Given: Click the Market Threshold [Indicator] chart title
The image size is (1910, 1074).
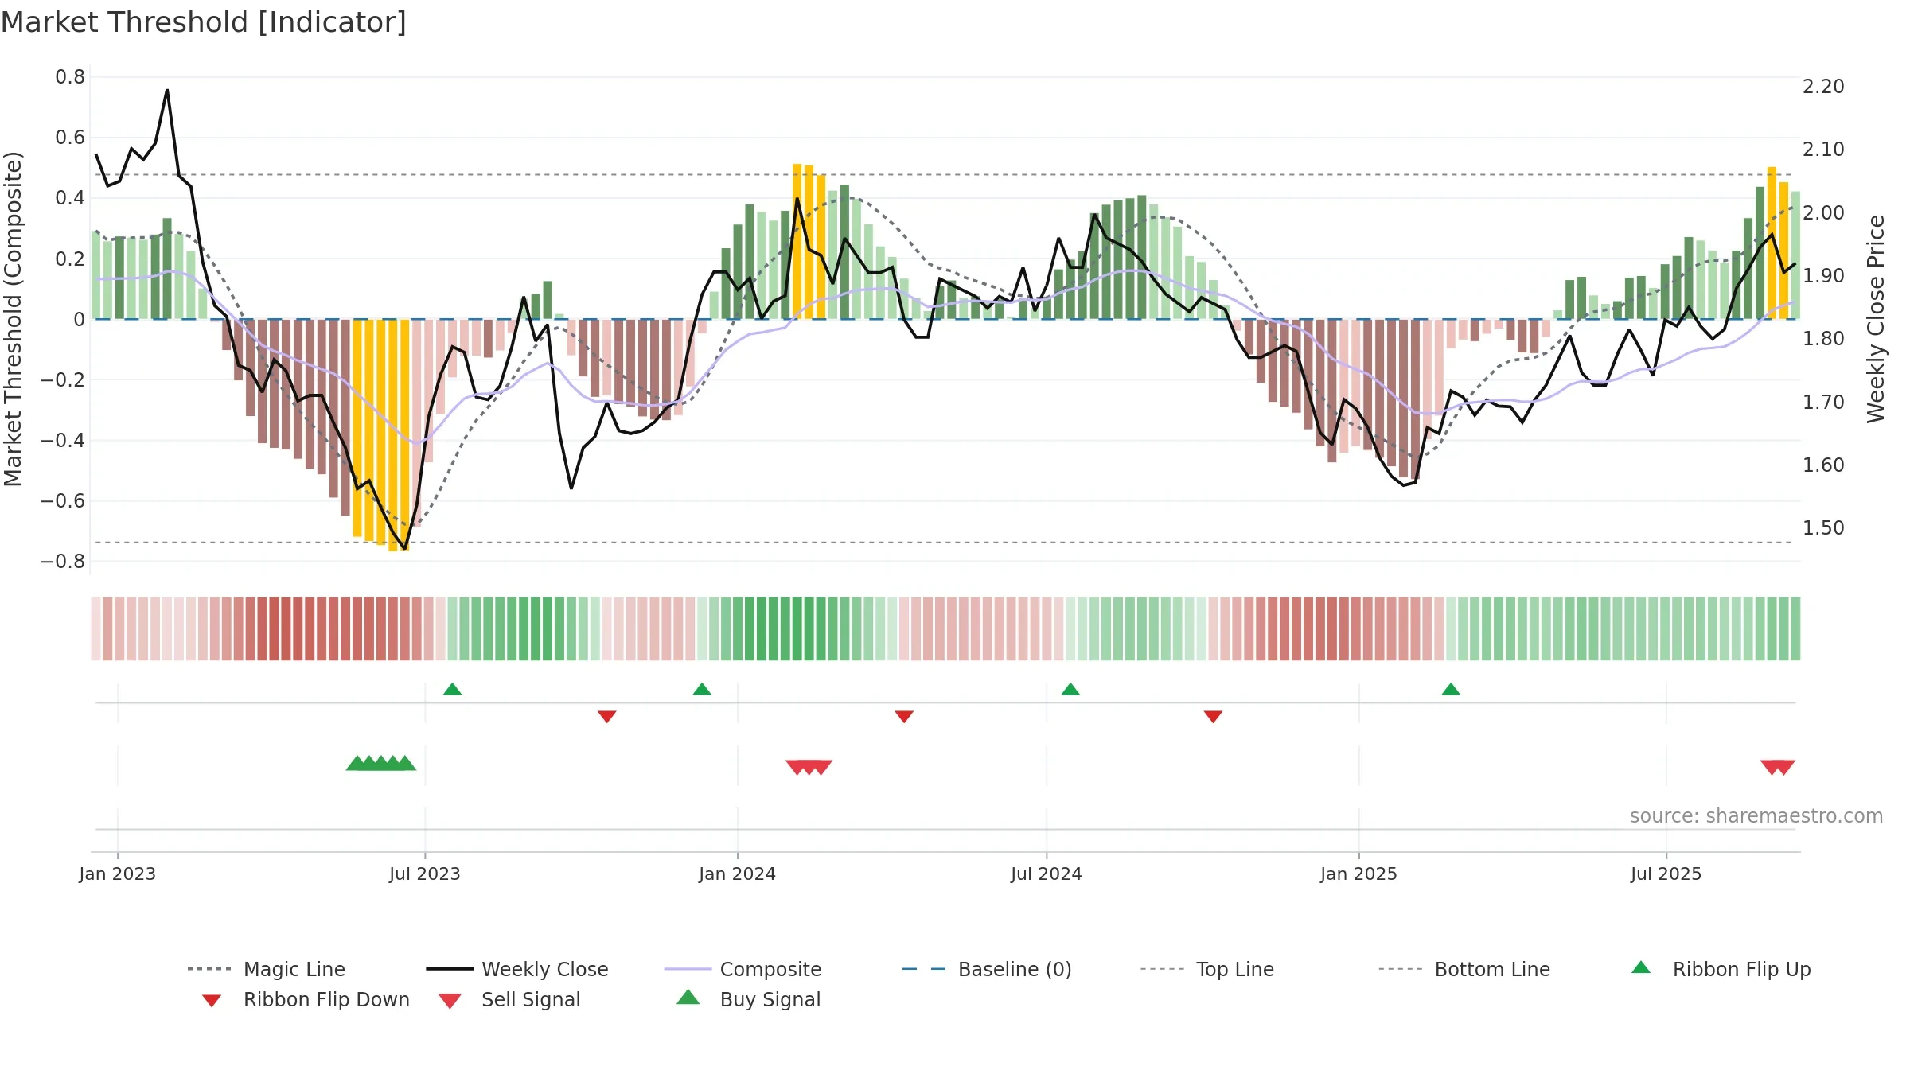Looking at the screenshot, I should point(204,22).
